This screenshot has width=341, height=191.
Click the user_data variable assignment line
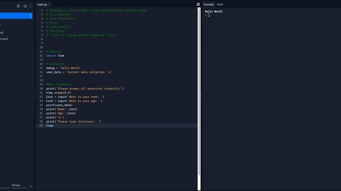[79, 72]
